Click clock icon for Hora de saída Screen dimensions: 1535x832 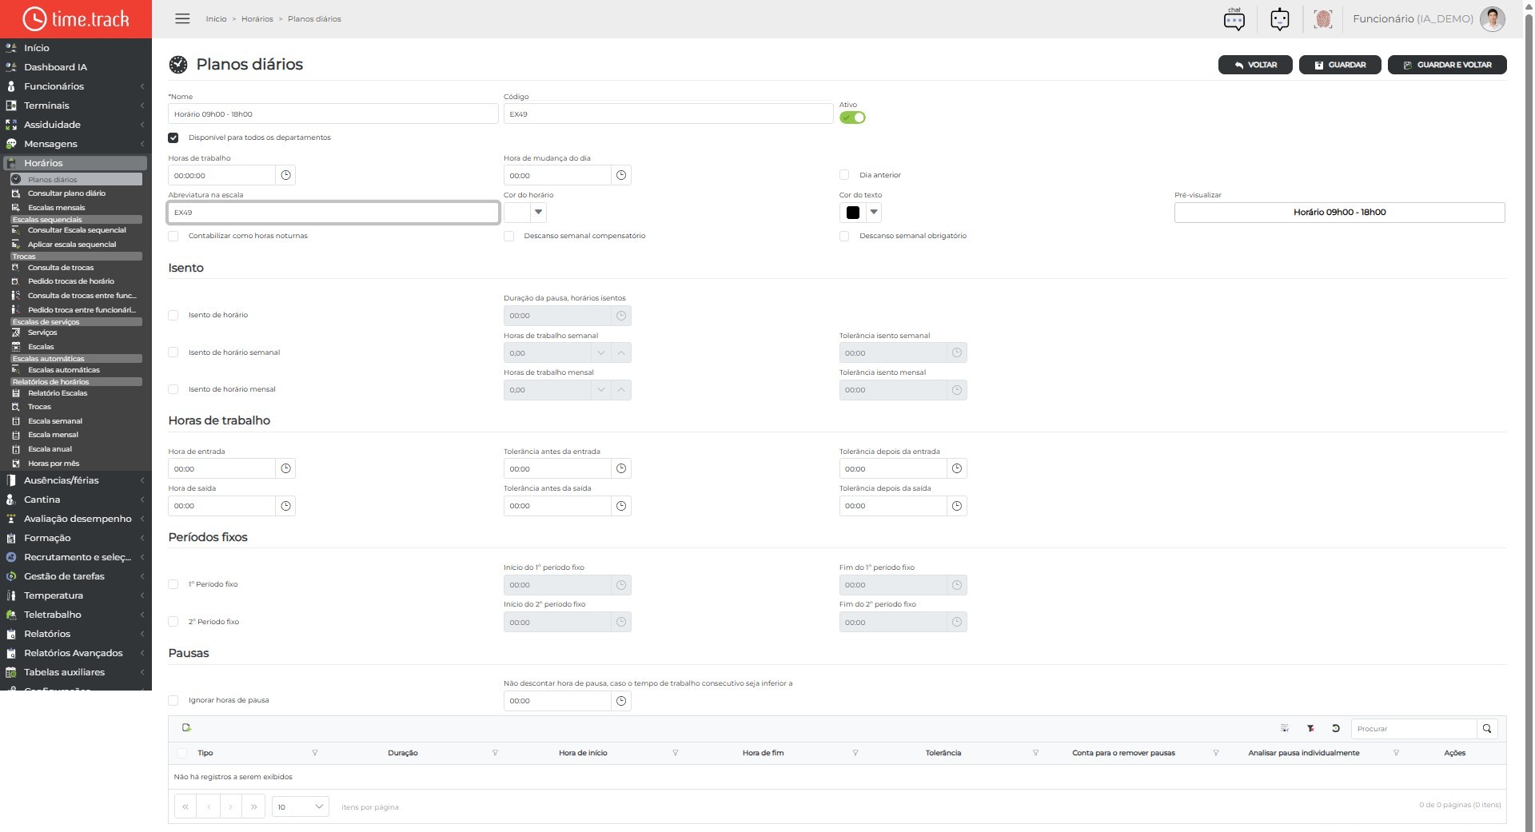pyautogui.click(x=285, y=506)
